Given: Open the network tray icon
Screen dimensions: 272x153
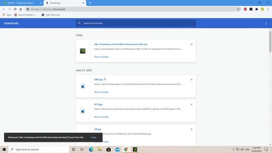Looking at the screenshot, I should click(x=238, y=149).
